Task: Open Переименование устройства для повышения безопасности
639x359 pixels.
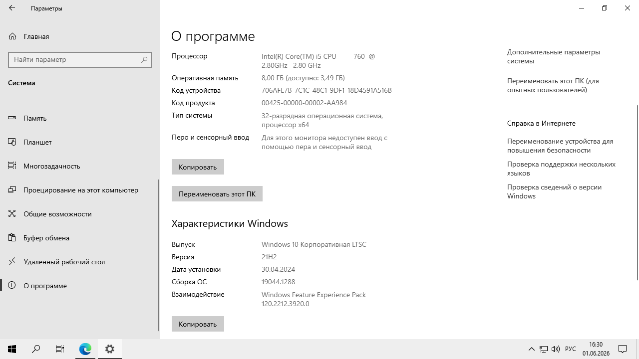Action: click(x=560, y=146)
